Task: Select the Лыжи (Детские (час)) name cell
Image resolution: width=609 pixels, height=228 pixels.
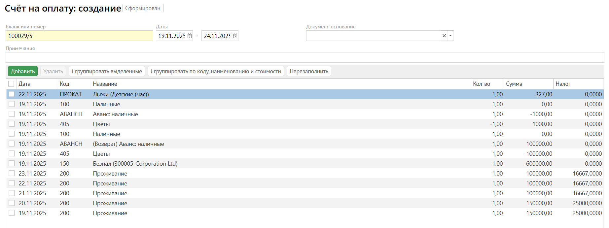Action: tap(281, 94)
